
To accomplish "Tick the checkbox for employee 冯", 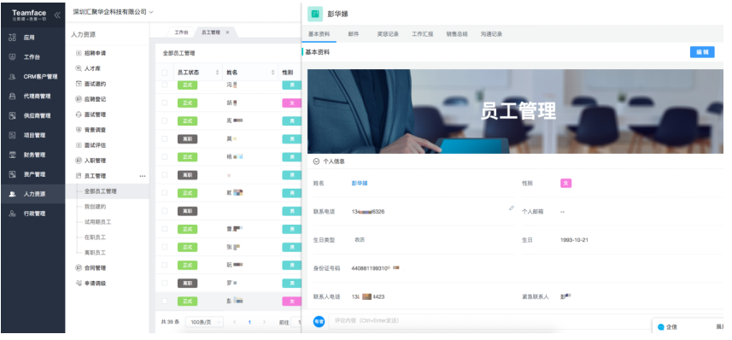I will [x=164, y=85].
